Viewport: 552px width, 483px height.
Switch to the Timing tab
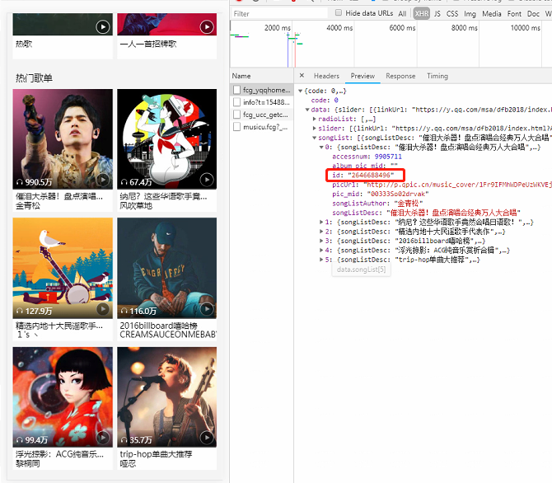(x=437, y=76)
